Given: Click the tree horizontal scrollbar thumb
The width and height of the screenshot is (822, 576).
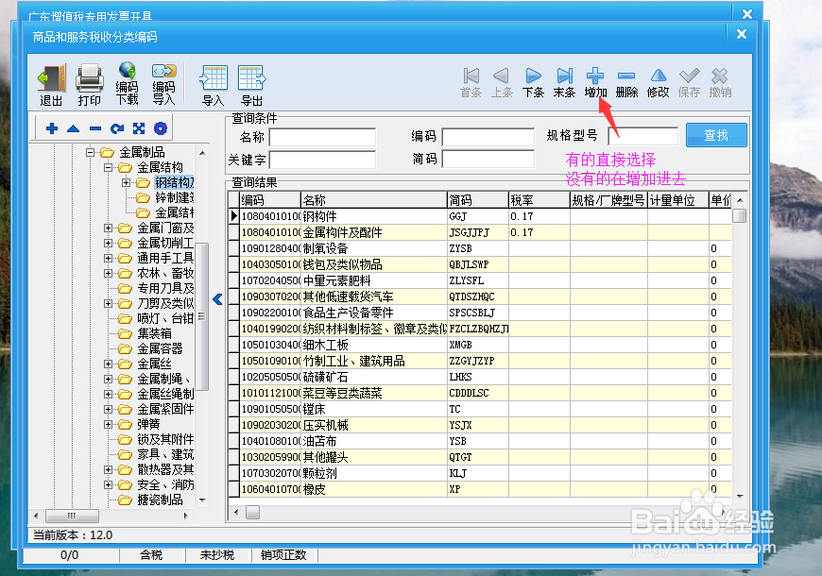Looking at the screenshot, I should pos(72,516).
